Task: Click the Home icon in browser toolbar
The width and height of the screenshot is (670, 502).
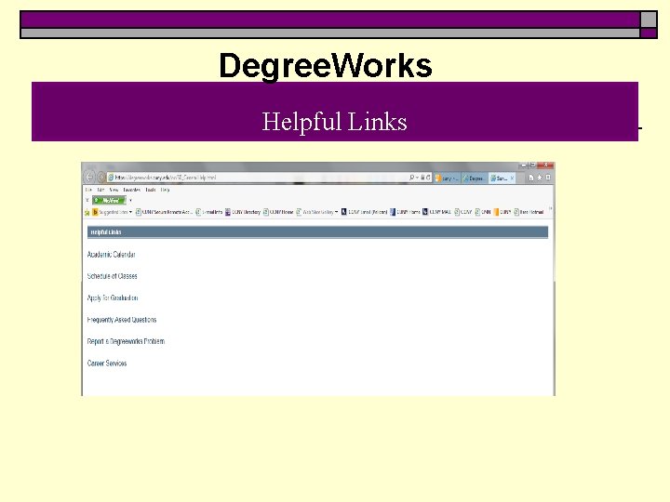Action: tap(531, 178)
